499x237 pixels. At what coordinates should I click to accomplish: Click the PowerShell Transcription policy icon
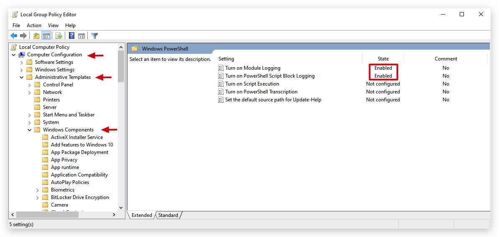221,92
